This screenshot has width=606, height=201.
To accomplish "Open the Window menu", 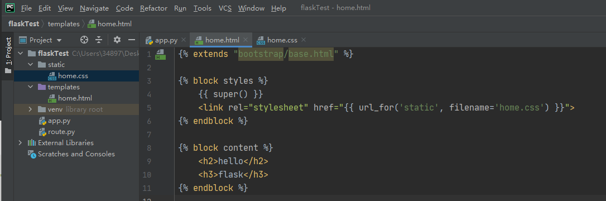I will (251, 8).
